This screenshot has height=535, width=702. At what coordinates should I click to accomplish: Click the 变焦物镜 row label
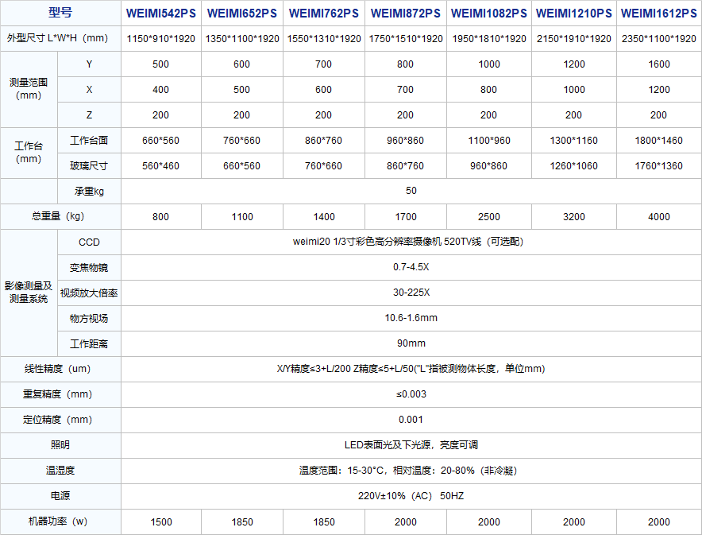pos(89,267)
